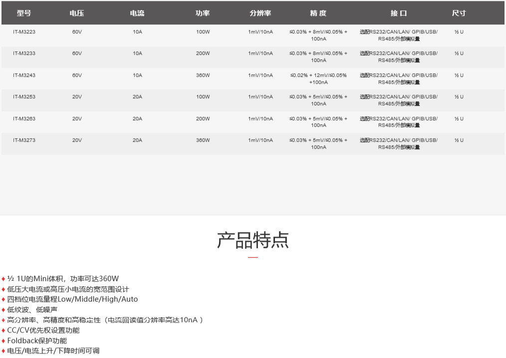Click the red diamond bullet before 低纹波、低噪声
The width and height of the screenshot is (506, 358).
pyautogui.click(x=3, y=310)
